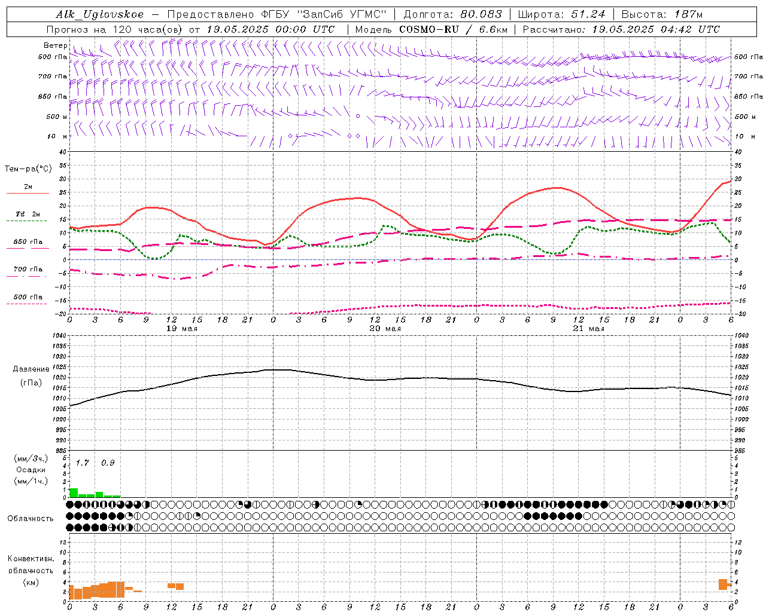The width and height of the screenshot is (766, 612).
Task: Click the station title Alk_Uglovskoe
Action: pyautogui.click(x=100, y=14)
